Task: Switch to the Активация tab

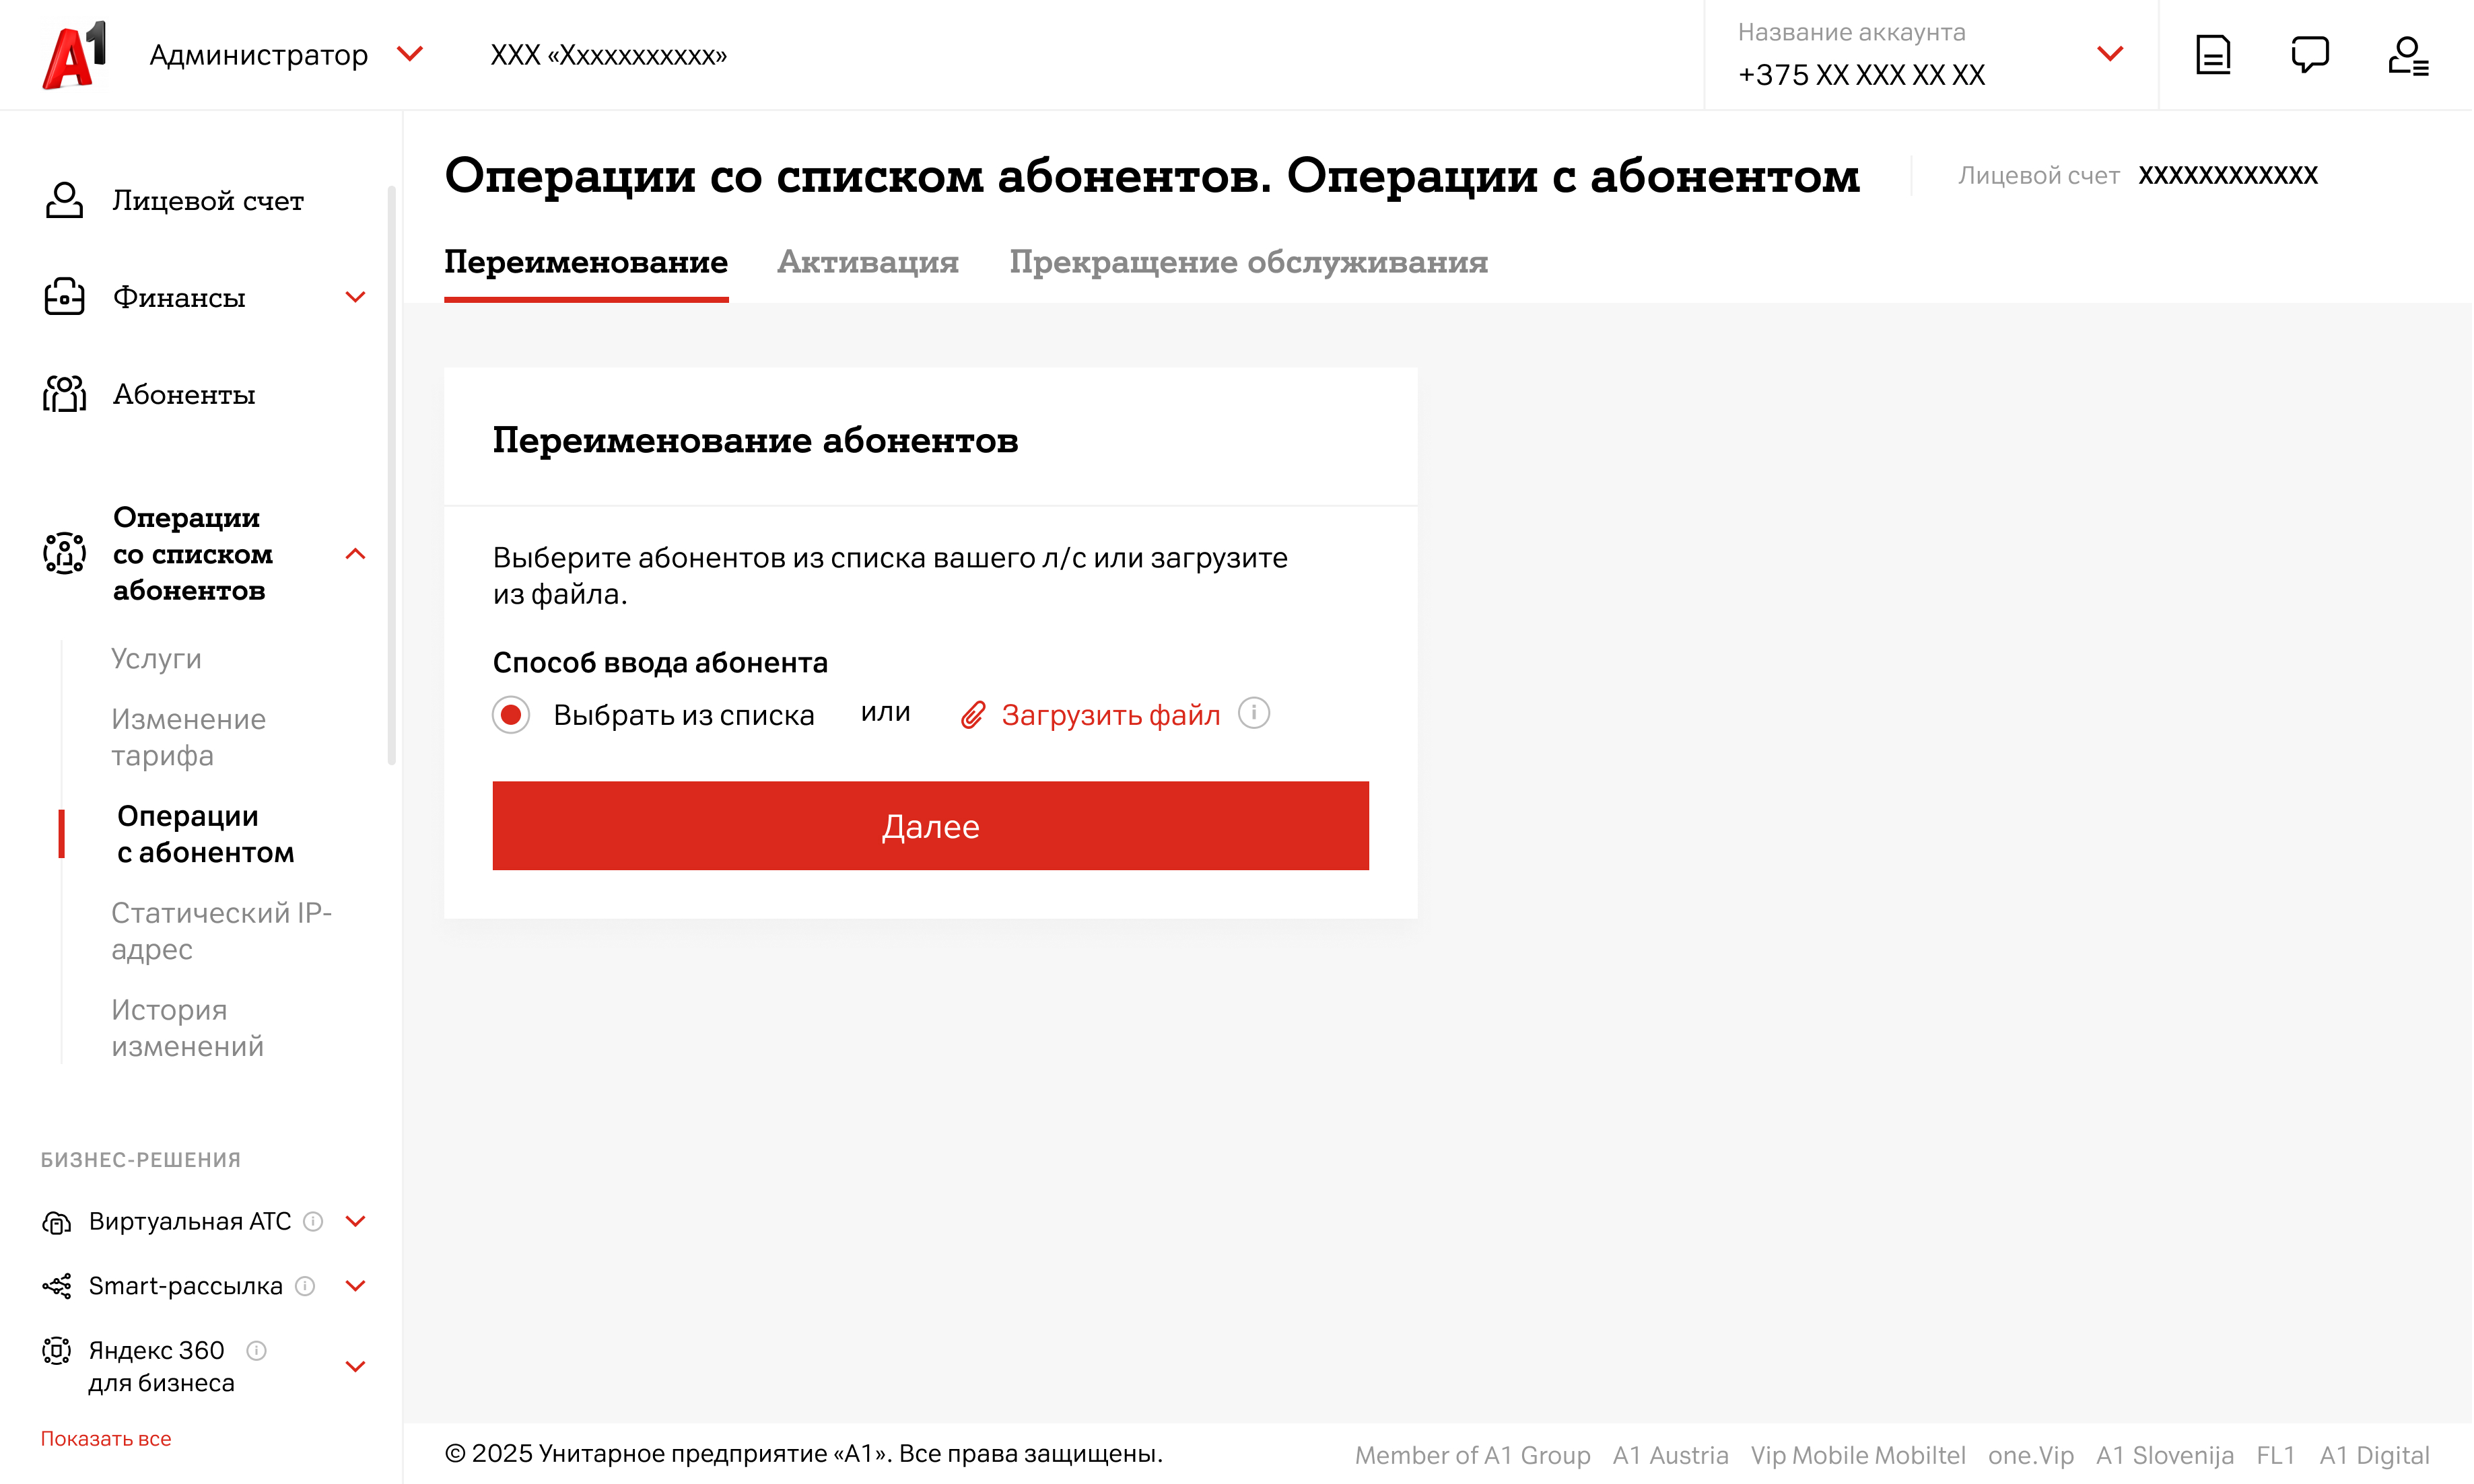Action: coord(868,262)
